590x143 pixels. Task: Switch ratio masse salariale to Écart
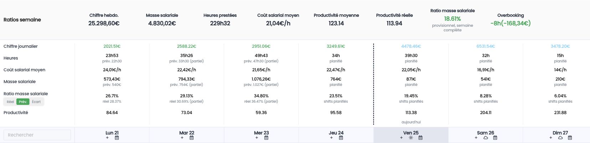click(36, 102)
